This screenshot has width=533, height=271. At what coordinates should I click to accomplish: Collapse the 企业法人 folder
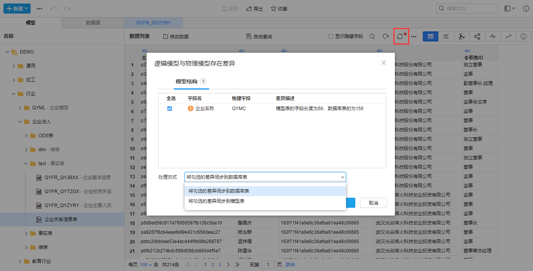pos(20,122)
